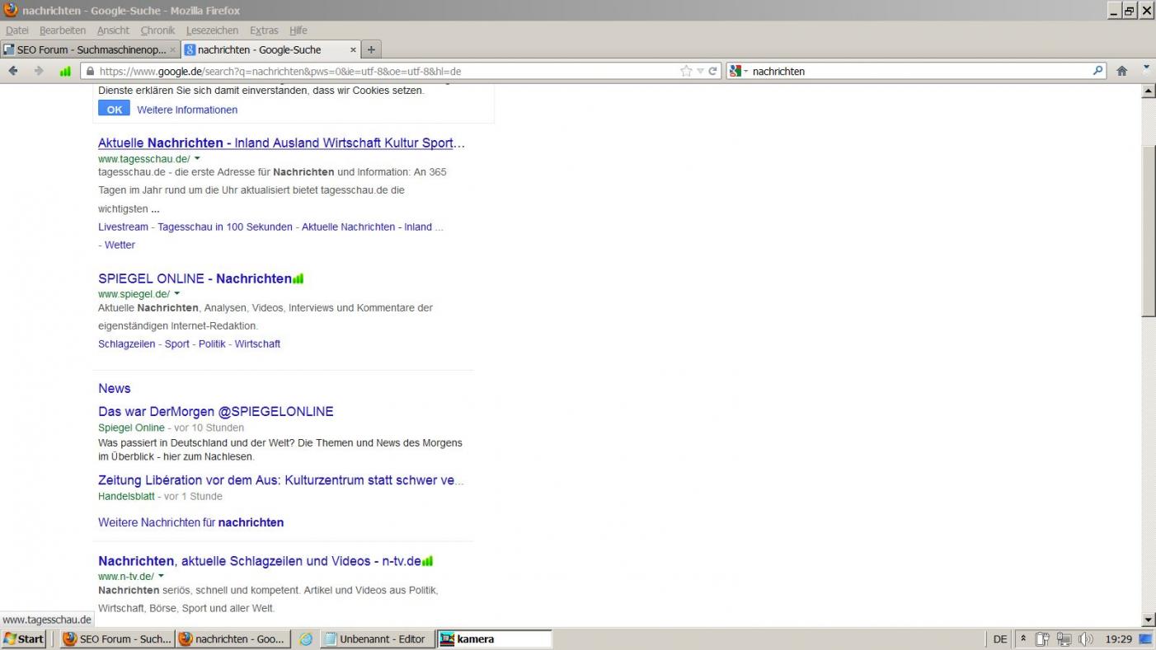
Task: Open the SPIEGEL ONLINE - Nachrichten result
Action: click(195, 278)
